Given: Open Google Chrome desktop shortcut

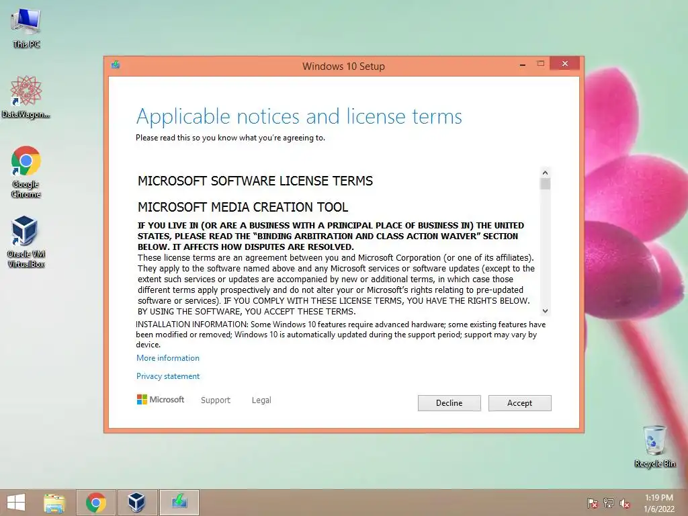Looking at the screenshot, I should pos(26,171).
